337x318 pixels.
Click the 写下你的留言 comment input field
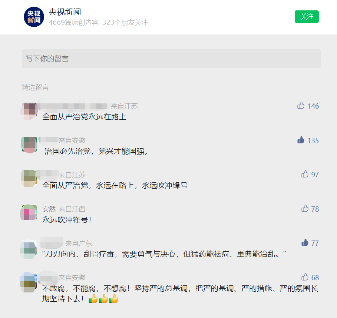(x=171, y=59)
